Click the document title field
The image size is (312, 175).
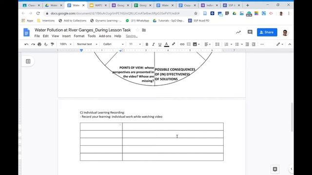click(x=82, y=30)
